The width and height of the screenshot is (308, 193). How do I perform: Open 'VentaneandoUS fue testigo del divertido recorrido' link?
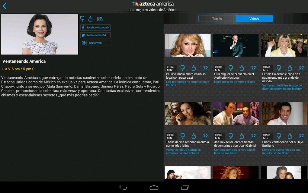[x=282, y=87]
